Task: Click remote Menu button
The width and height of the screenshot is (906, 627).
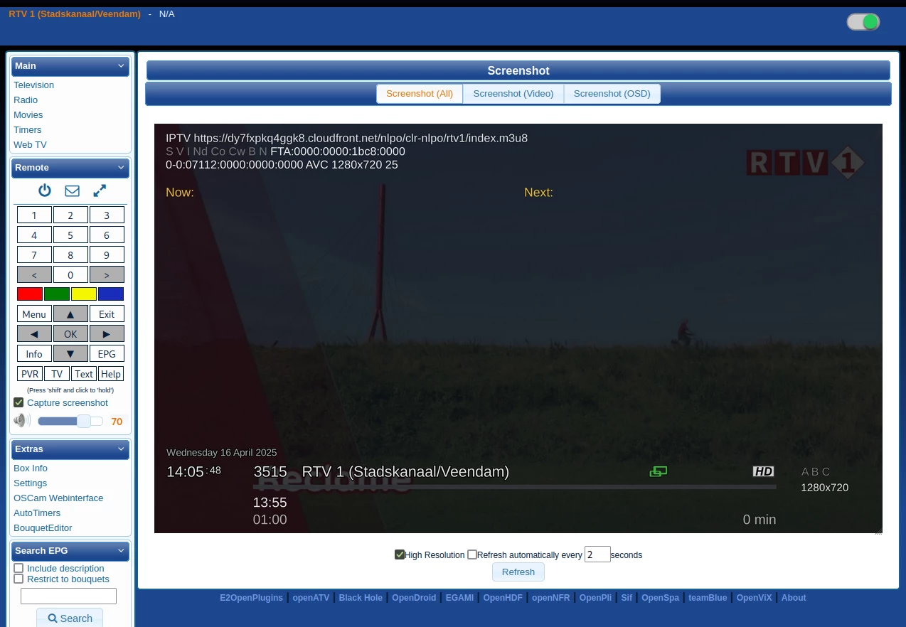Action: point(34,313)
